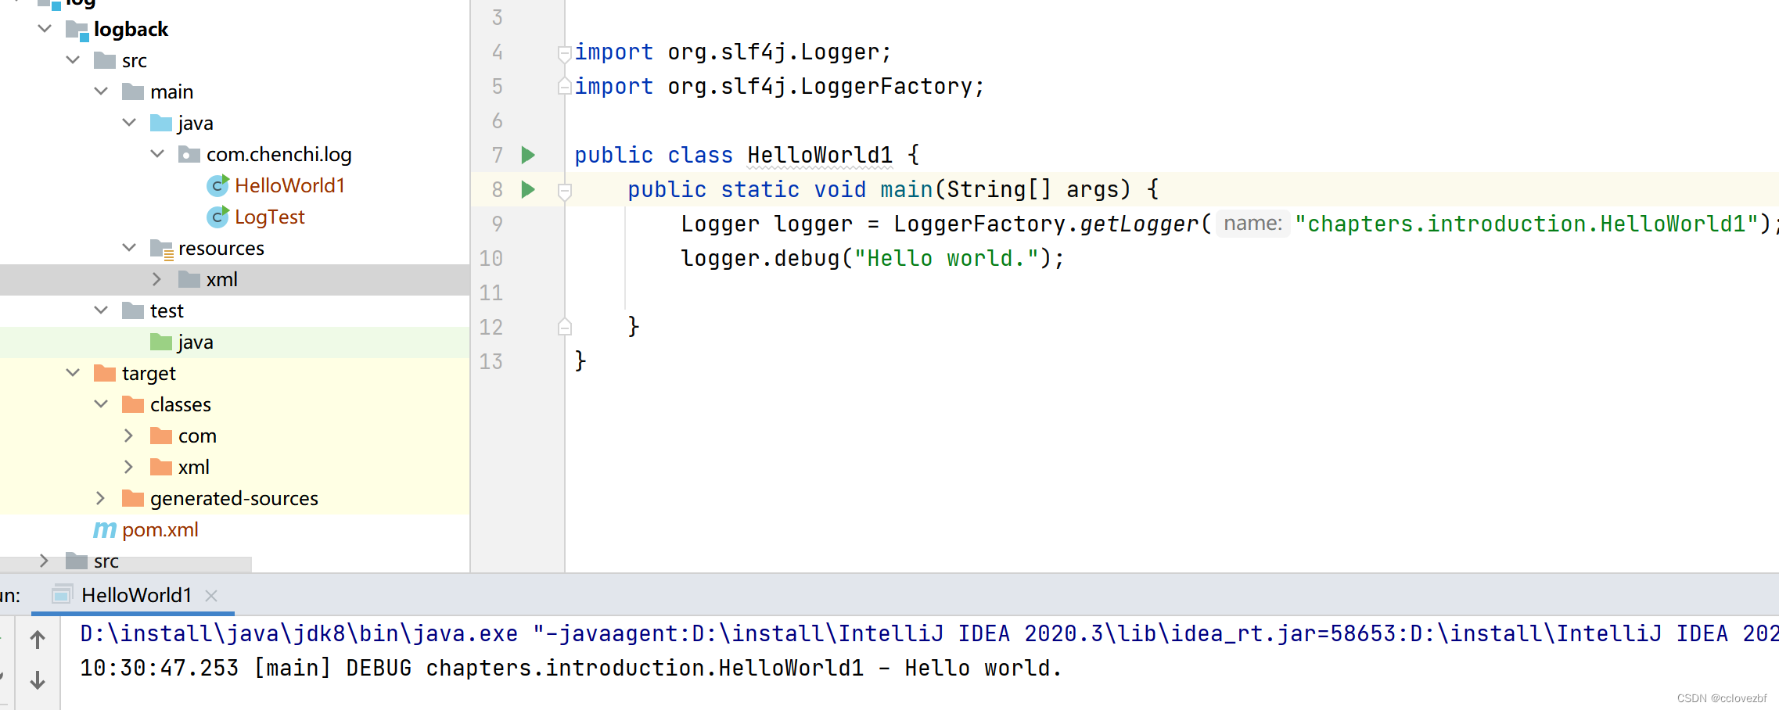Screen dimensions: 1779x710
Task: Click the resources folder icon
Action: pyautogui.click(x=161, y=249)
